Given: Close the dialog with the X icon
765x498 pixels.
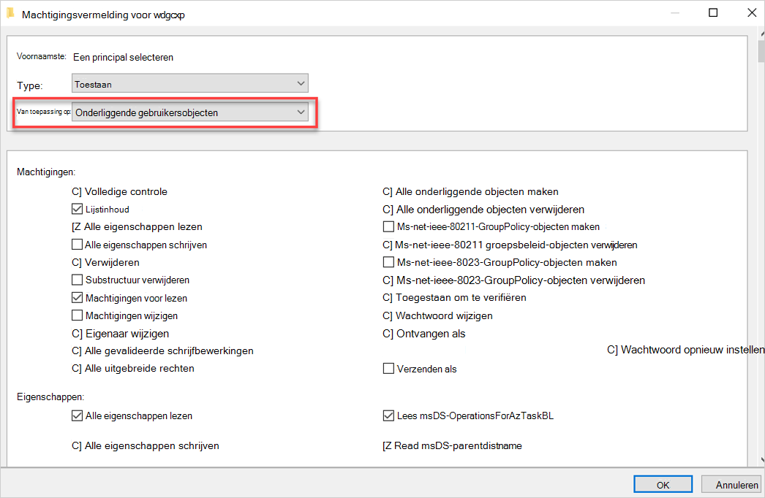Looking at the screenshot, I should (x=752, y=12).
